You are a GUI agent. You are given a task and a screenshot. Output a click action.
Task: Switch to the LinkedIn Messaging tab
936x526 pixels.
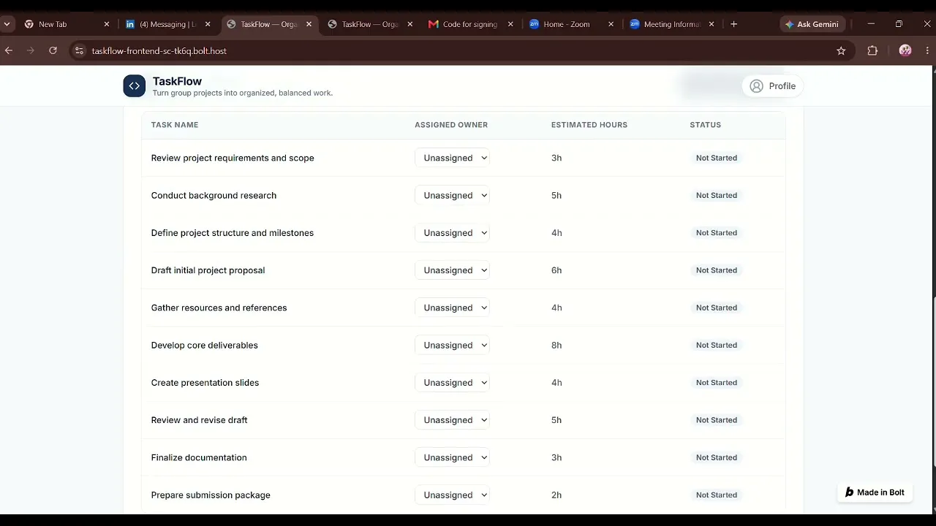tap(167, 24)
